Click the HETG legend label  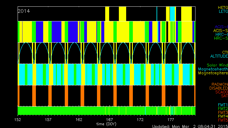(223, 7)
